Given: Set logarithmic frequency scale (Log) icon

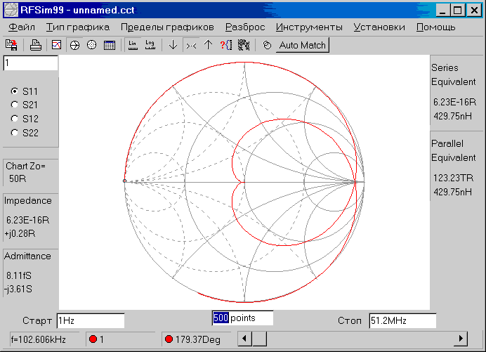Looking at the screenshot, I should pos(150,45).
